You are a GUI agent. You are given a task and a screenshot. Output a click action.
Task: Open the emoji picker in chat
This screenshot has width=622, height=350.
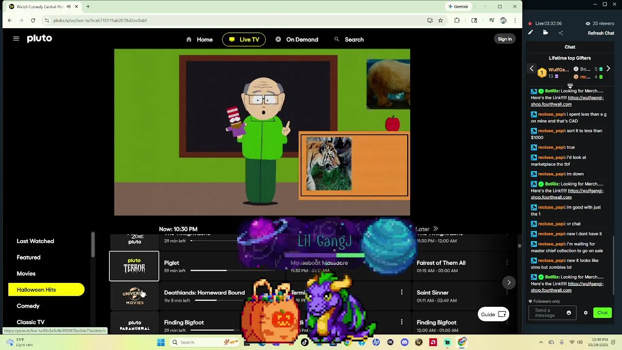pos(569,313)
